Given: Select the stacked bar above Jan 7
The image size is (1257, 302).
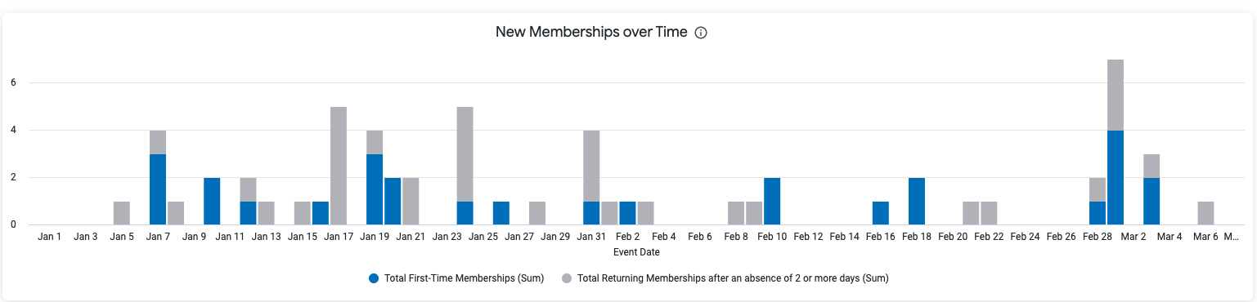Looking at the screenshot, I should [158, 177].
